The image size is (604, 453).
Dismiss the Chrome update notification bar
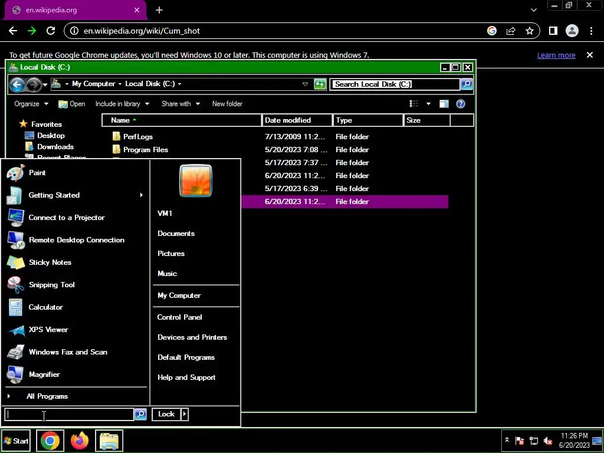[x=590, y=55]
